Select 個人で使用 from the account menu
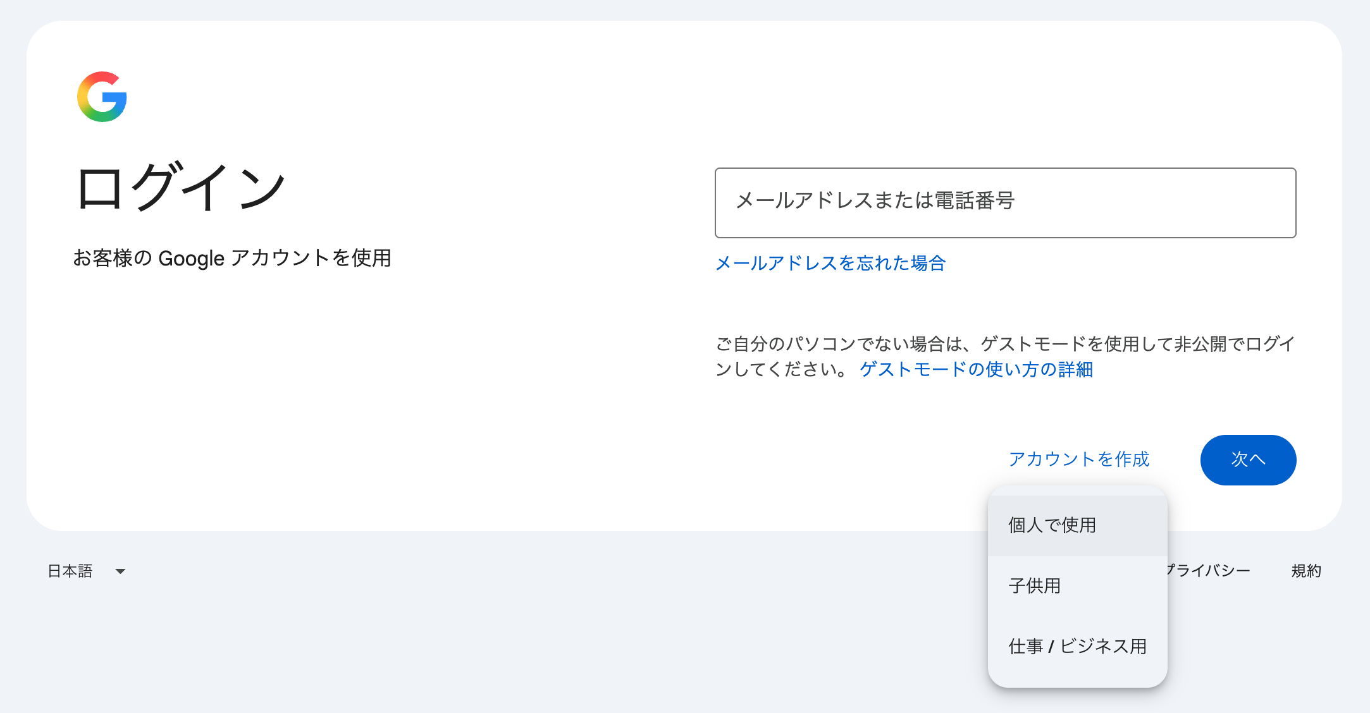Screen dimensions: 1370x713 coord(1077,525)
